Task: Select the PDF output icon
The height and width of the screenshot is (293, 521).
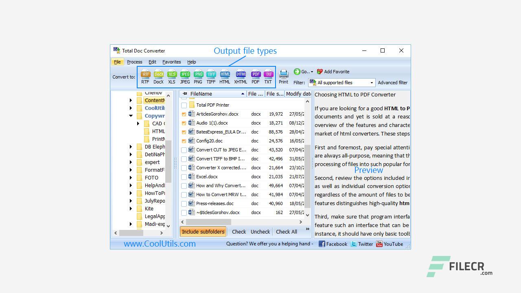Action: [256, 74]
